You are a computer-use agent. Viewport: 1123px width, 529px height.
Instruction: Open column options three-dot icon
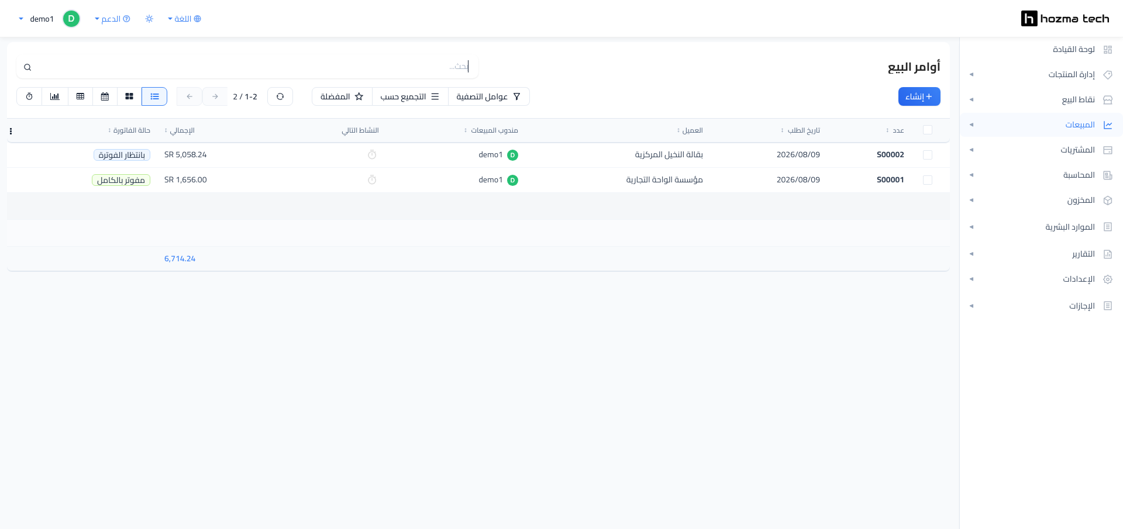(11, 131)
